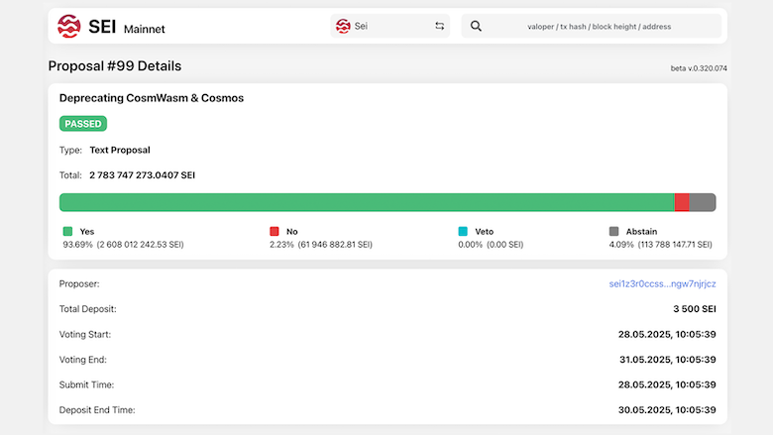Click Yes value '93.69% (2 608 012 242.53 SEI)'
773x435 pixels.
point(123,245)
